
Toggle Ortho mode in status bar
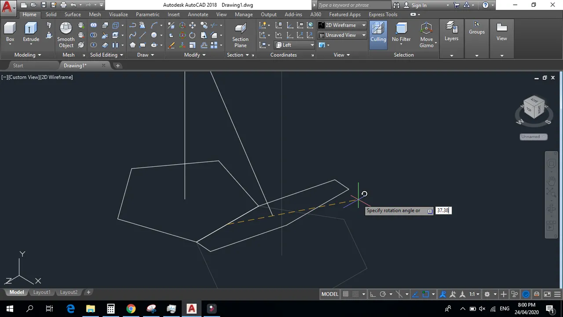point(373,294)
